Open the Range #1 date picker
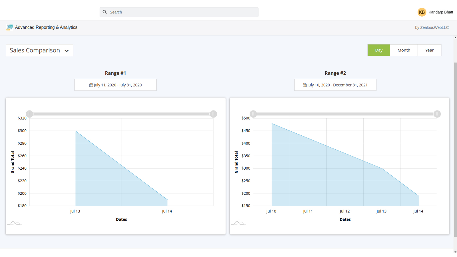The image size is (457, 257). (115, 85)
